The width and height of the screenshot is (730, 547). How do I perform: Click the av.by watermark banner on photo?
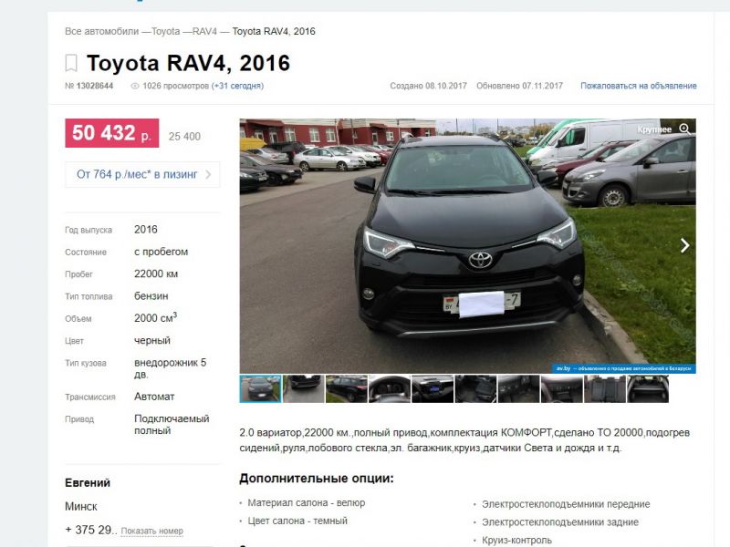[624, 368]
